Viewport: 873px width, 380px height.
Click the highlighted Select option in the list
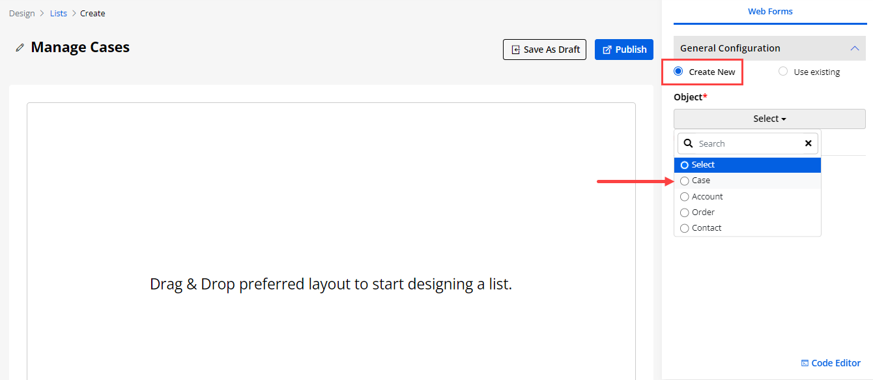[703, 165]
